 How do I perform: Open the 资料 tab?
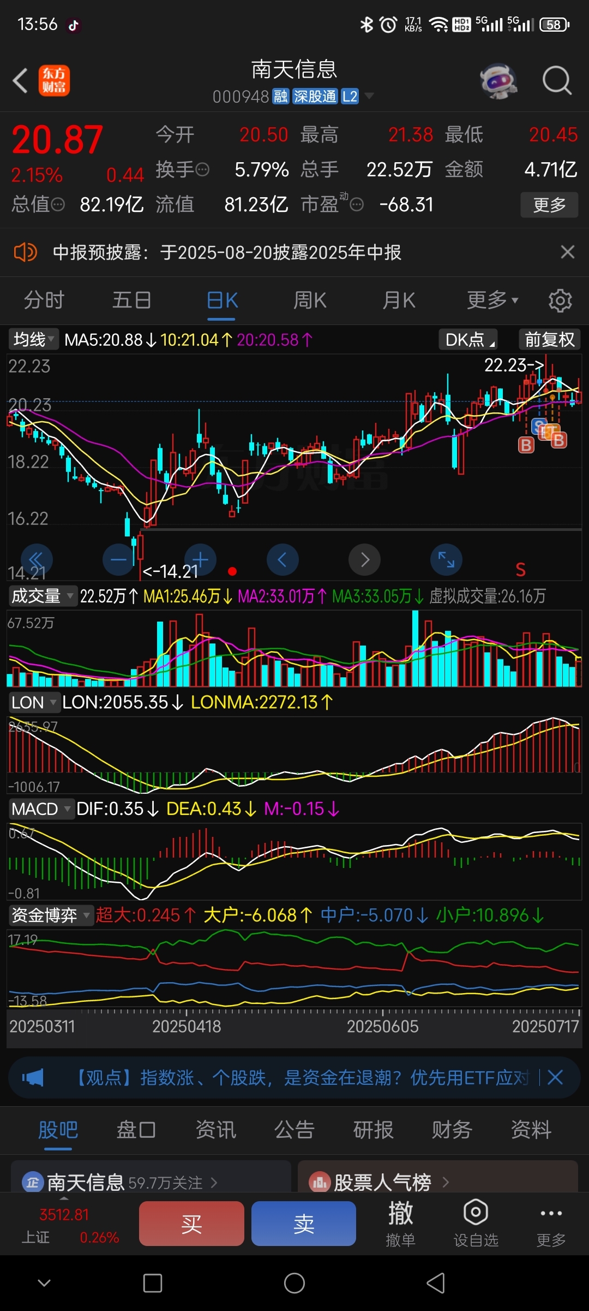click(531, 1130)
